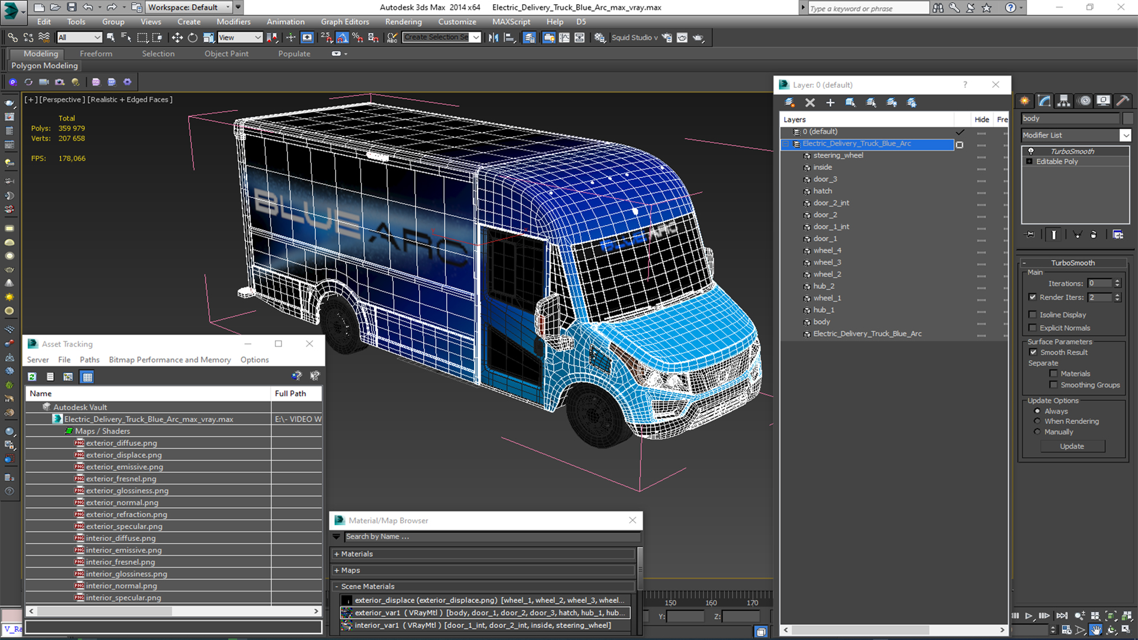1138x640 pixels.
Task: Open the reference coordinate View dropdown
Action: [240, 37]
